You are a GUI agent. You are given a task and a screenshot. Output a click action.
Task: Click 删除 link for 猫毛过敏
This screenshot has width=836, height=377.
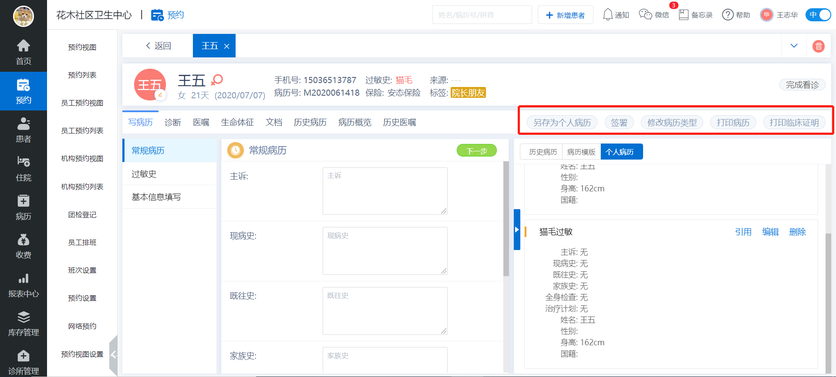click(797, 232)
